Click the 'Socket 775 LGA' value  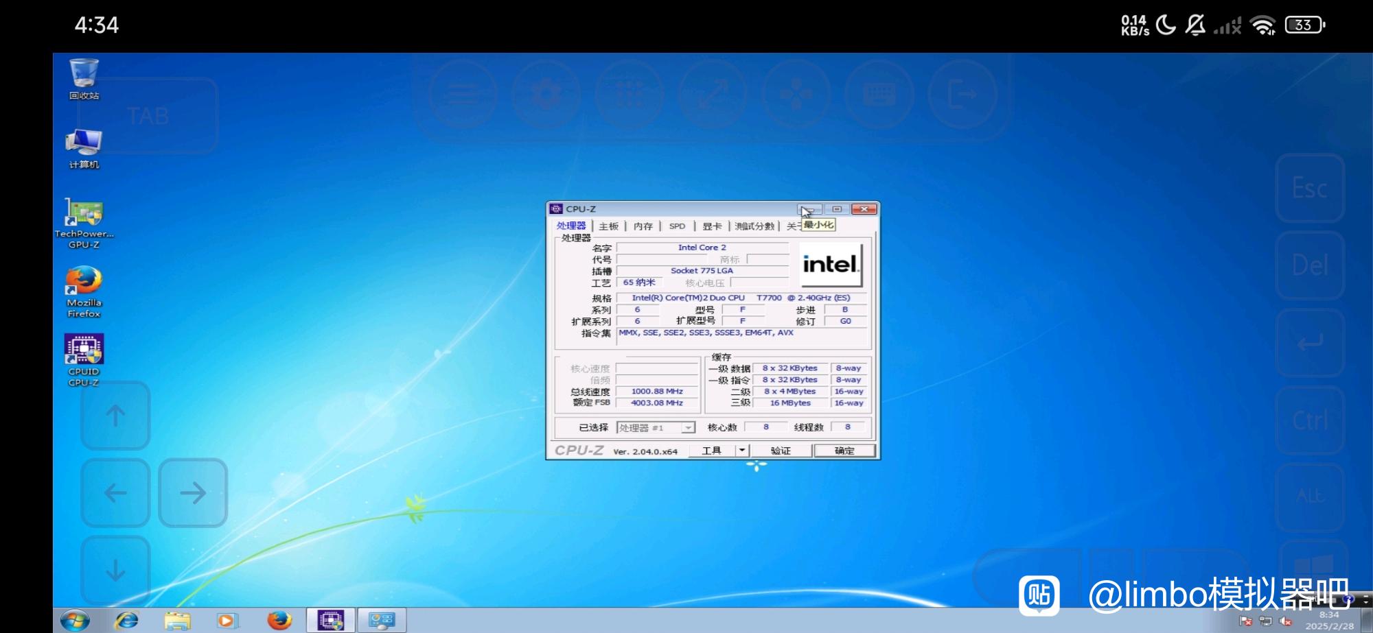[702, 271]
